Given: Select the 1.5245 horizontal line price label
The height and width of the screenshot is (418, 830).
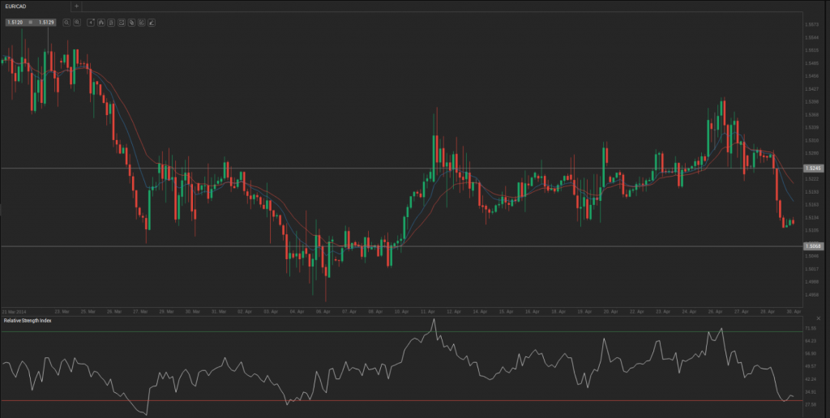Looking at the screenshot, I should (x=813, y=168).
